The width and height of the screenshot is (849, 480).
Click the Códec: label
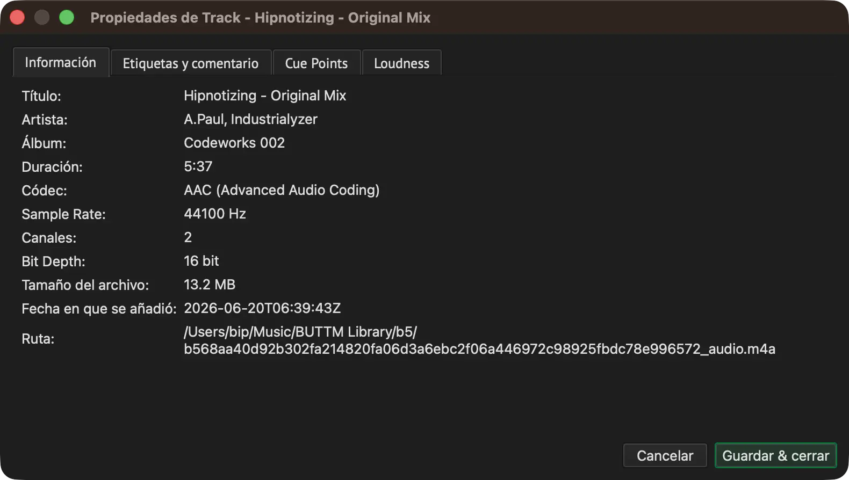(45, 191)
